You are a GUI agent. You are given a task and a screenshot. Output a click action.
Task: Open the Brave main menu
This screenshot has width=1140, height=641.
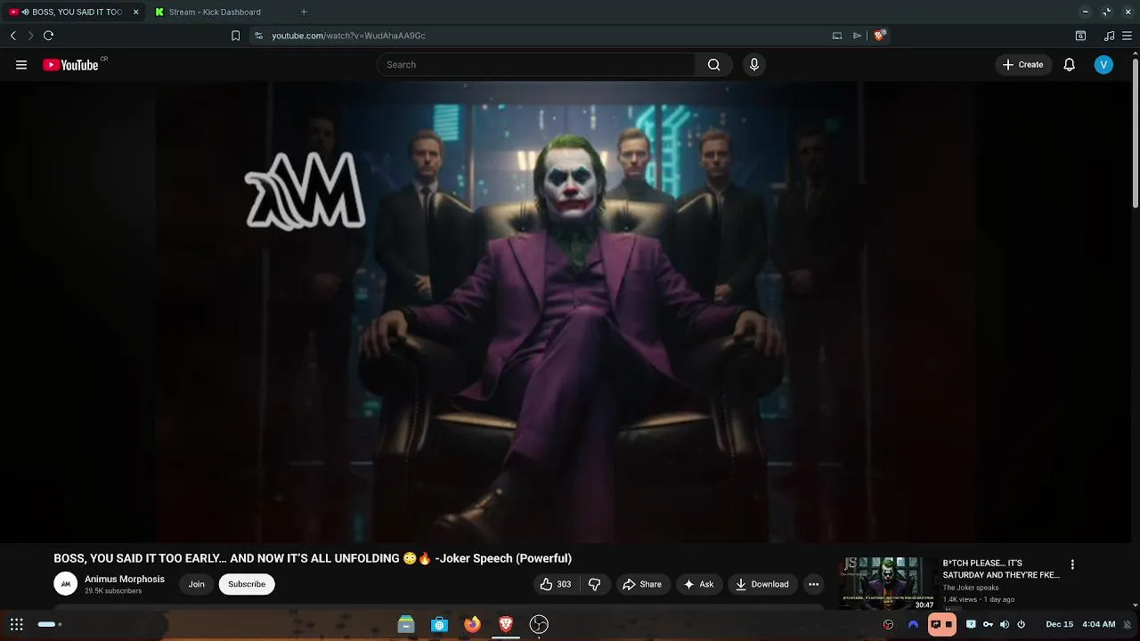[x=1128, y=36]
